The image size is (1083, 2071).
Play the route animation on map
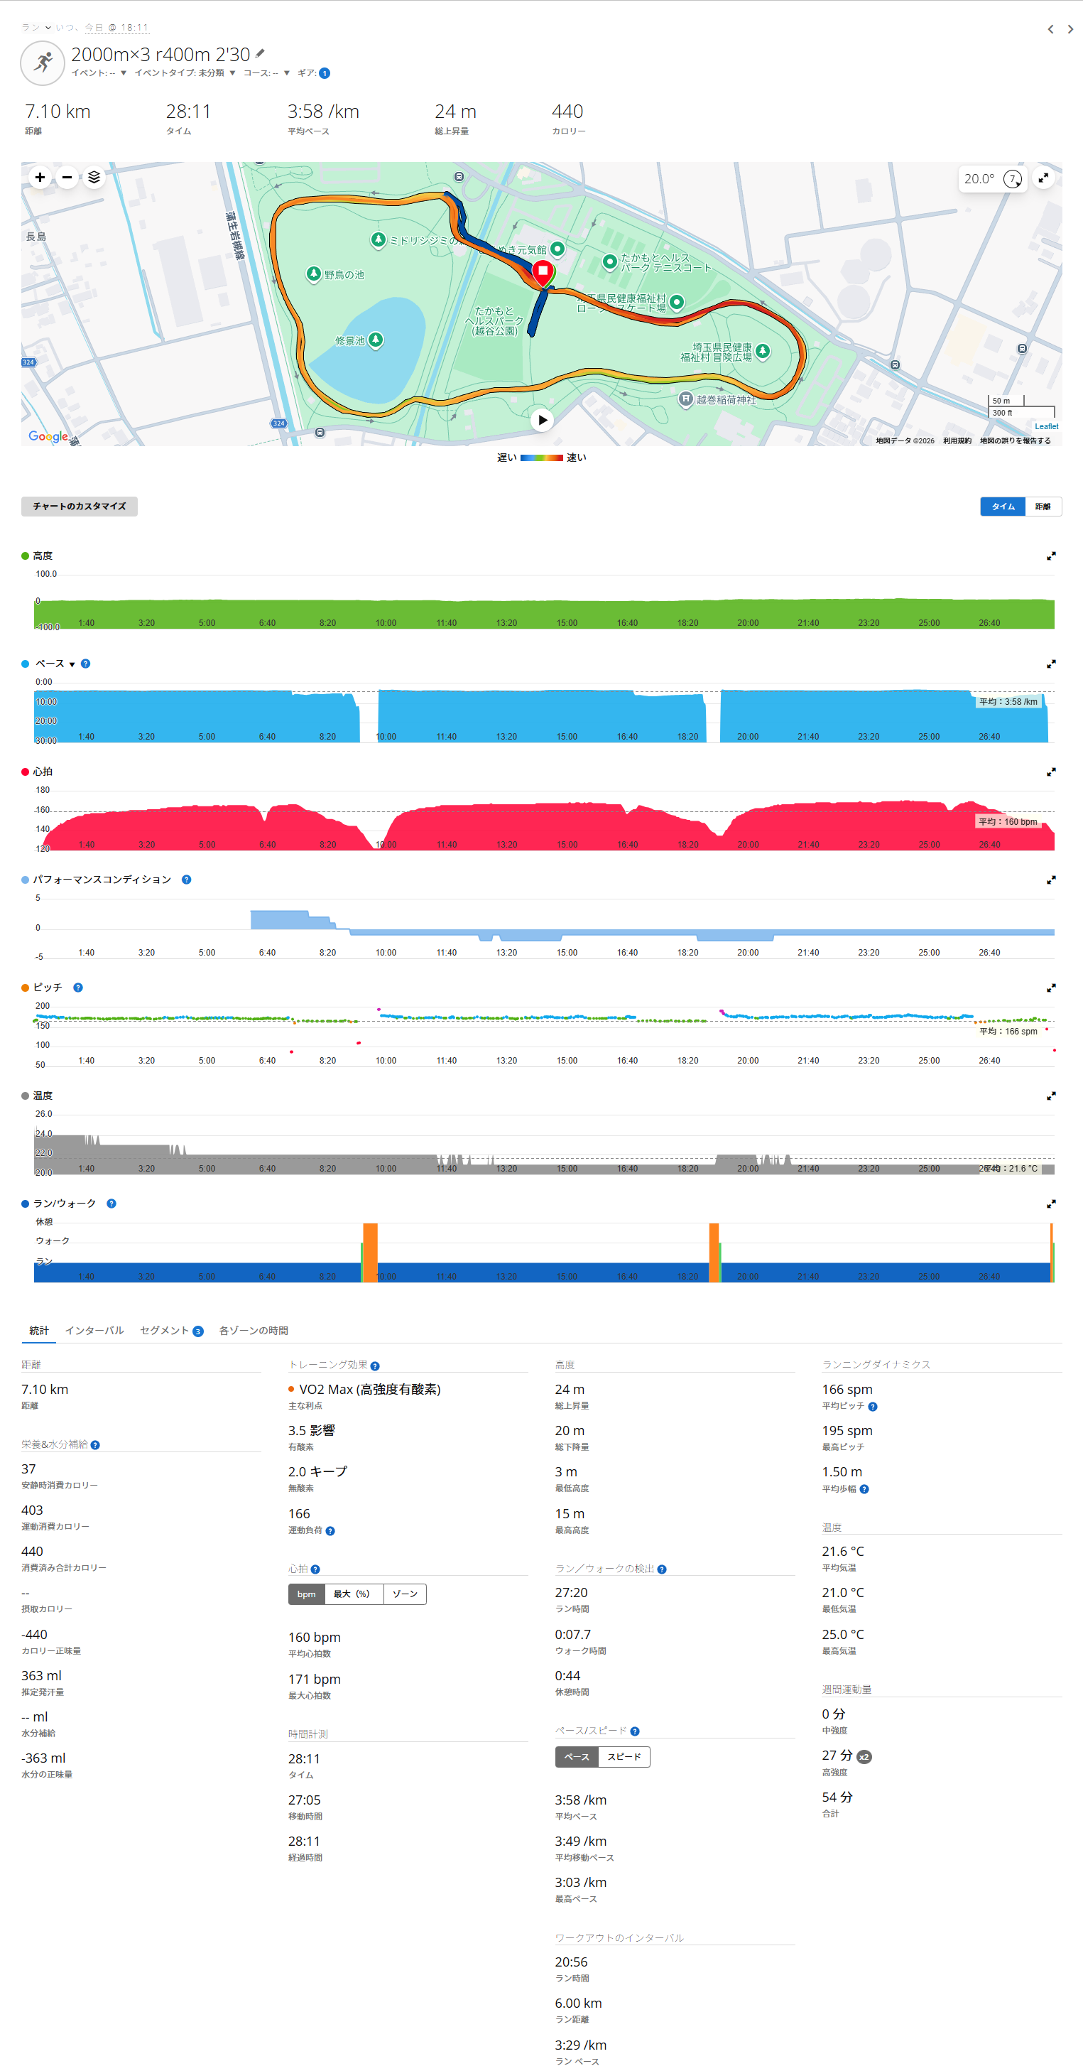coord(543,420)
